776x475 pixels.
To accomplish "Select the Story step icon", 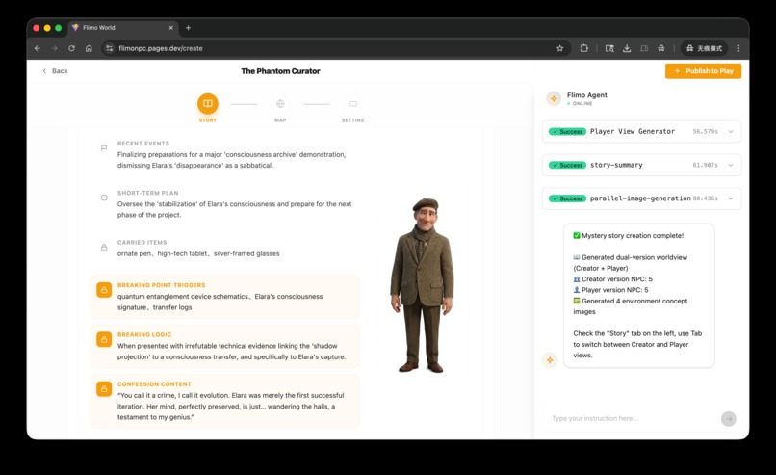I will [207, 103].
